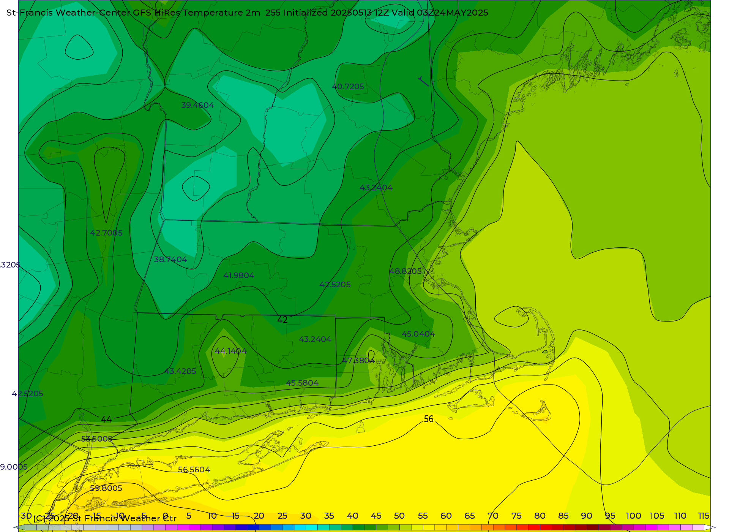Click the map title beginning 'St-Francis Weather-Center GFS HiRes'
The image size is (729, 532).
pyautogui.click(x=247, y=13)
